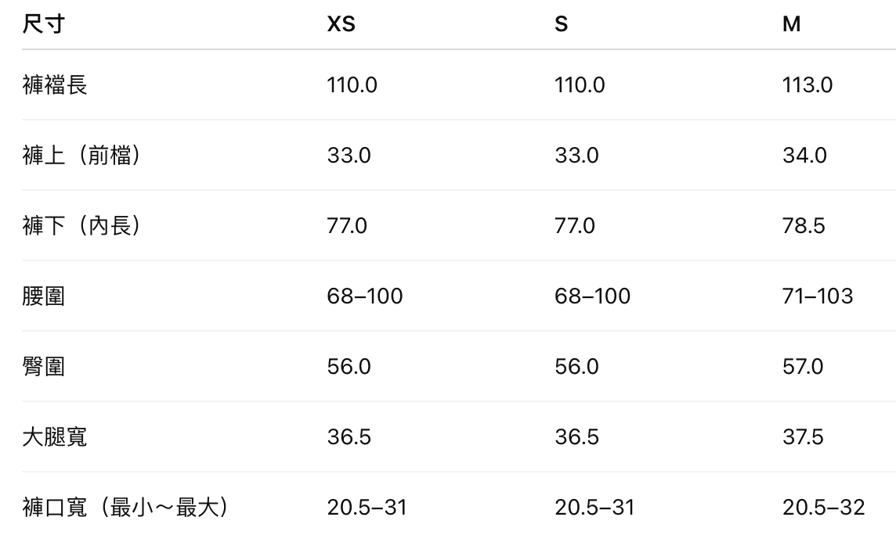Click the M column header
This screenshot has height=535, width=896.
point(791,24)
